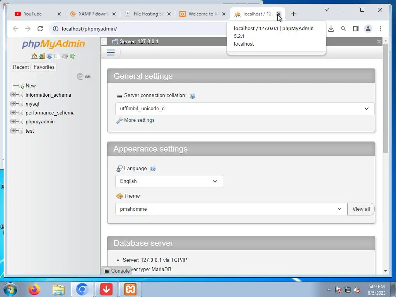The height and width of the screenshot is (297, 396).
Task: Expand the phpmyadmin database node
Action: pos(13,121)
